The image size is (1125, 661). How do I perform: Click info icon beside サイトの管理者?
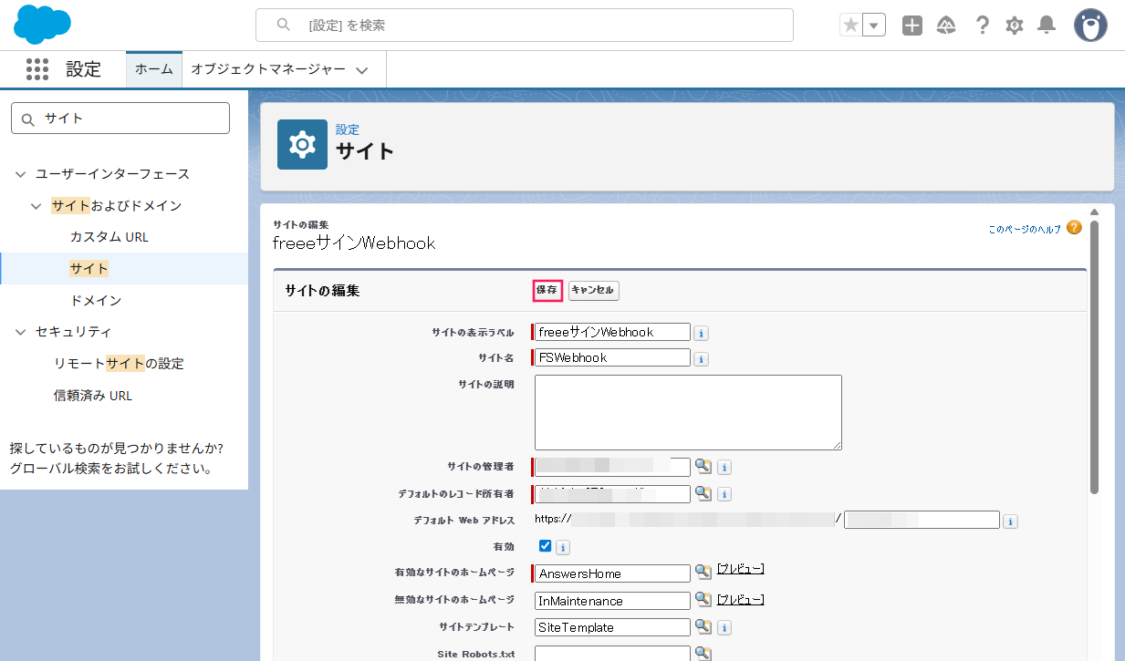pyautogui.click(x=724, y=468)
